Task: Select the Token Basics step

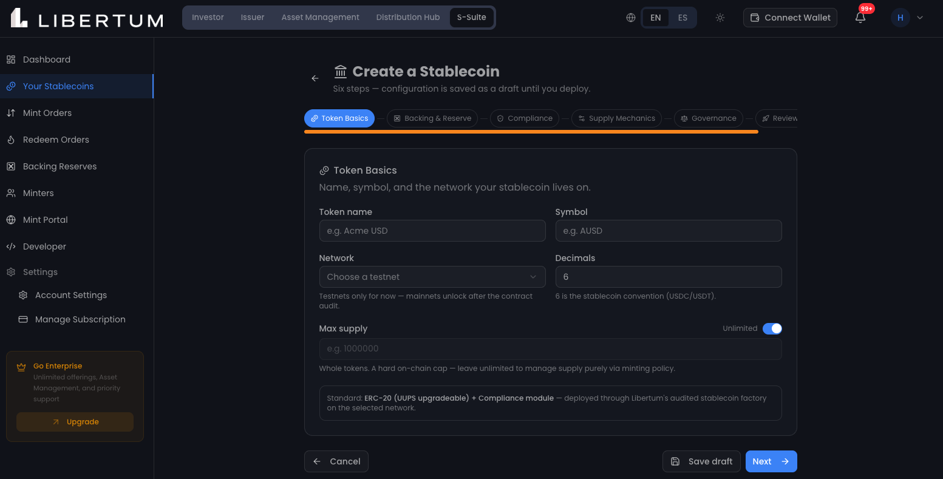Action: (x=339, y=118)
